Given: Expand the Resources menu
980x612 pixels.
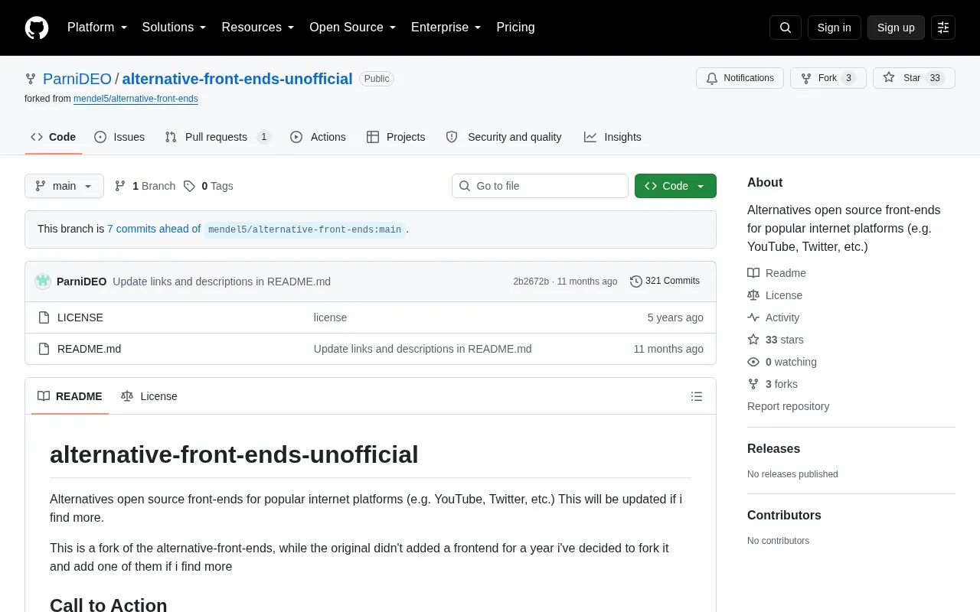Looking at the screenshot, I should (258, 28).
